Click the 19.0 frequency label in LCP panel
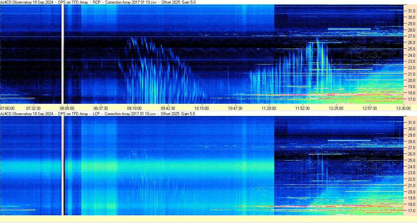 click(x=411, y=198)
